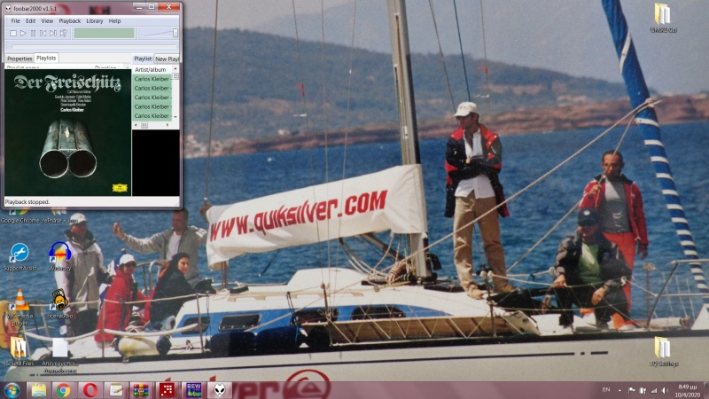Click the playlist scroll down arrow
The height and width of the screenshot is (399, 709).
coord(175,117)
